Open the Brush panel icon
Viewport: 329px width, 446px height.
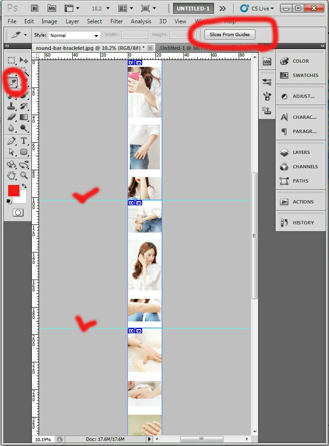[267, 82]
